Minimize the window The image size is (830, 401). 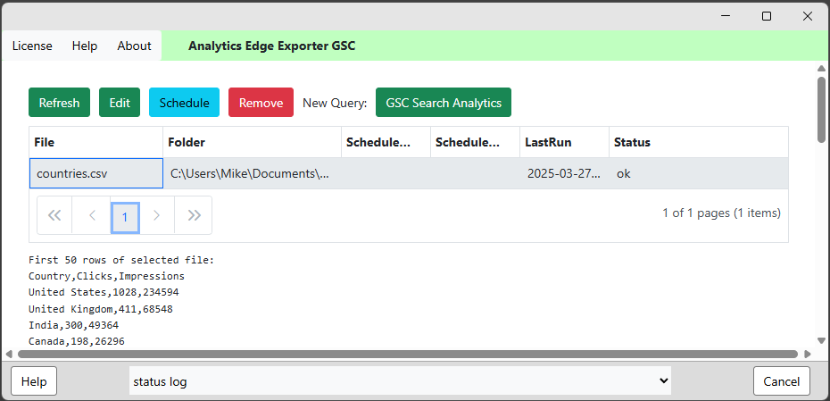(726, 16)
